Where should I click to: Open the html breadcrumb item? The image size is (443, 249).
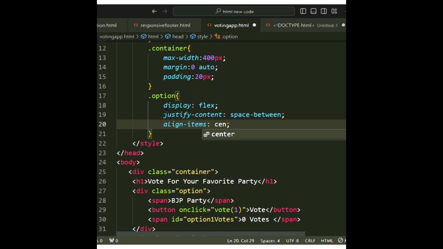point(150,36)
